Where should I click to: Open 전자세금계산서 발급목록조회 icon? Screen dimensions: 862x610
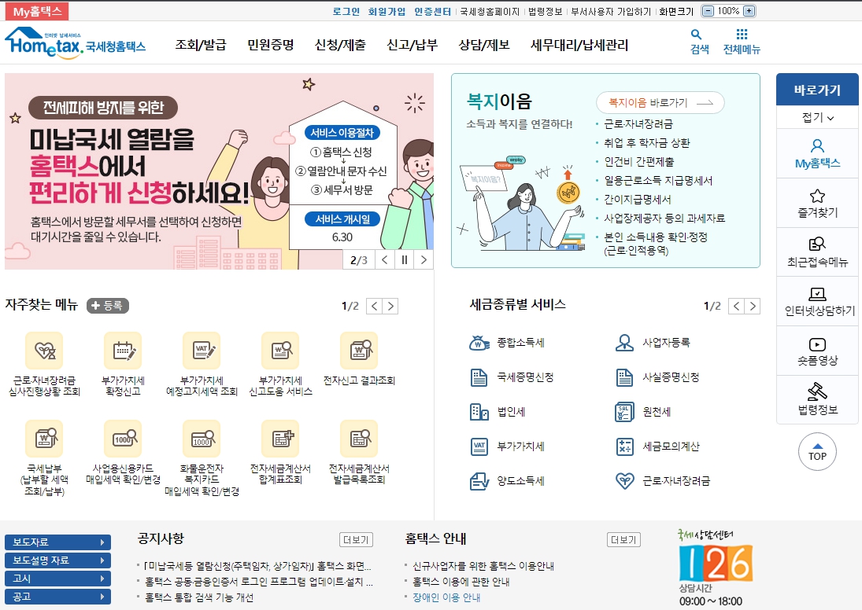click(359, 438)
